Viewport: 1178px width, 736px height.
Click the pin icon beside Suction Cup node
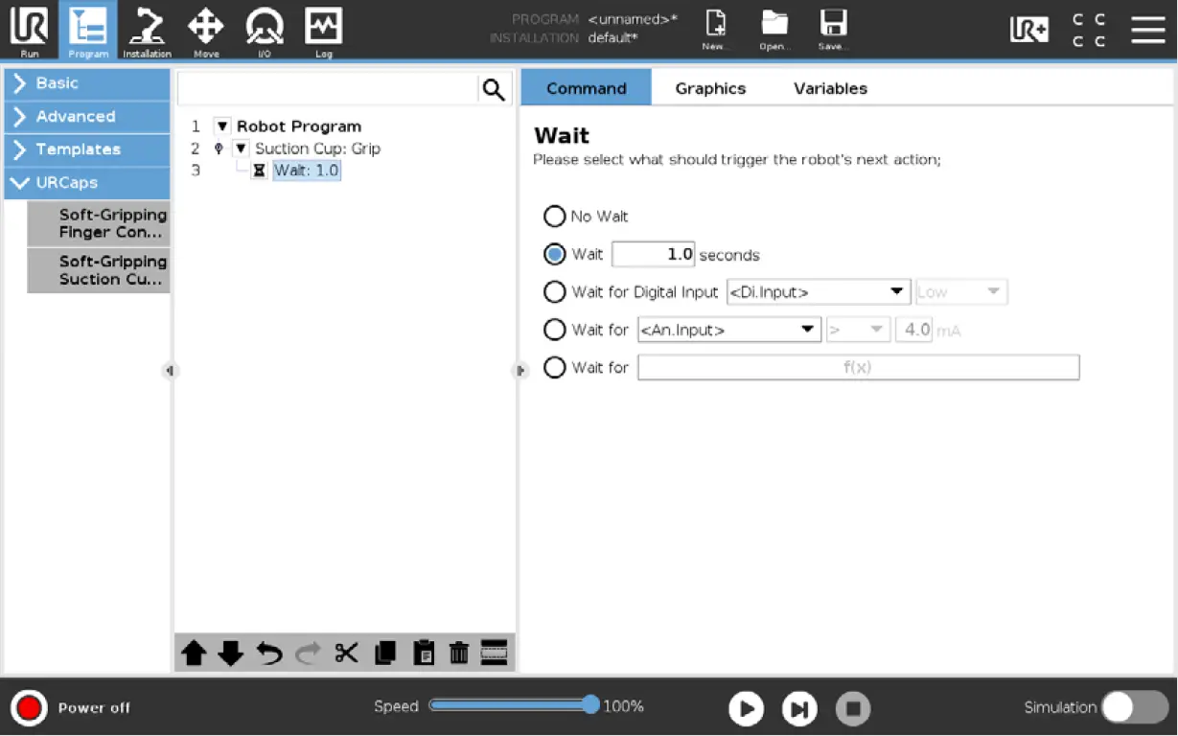[218, 149]
